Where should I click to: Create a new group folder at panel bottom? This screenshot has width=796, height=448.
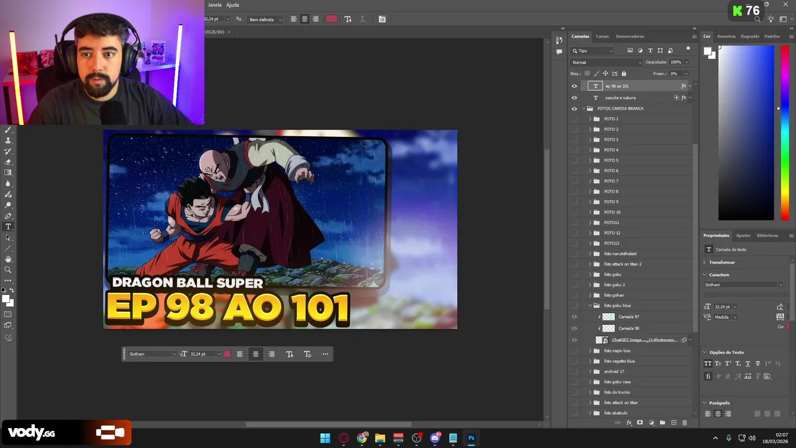tap(662, 422)
